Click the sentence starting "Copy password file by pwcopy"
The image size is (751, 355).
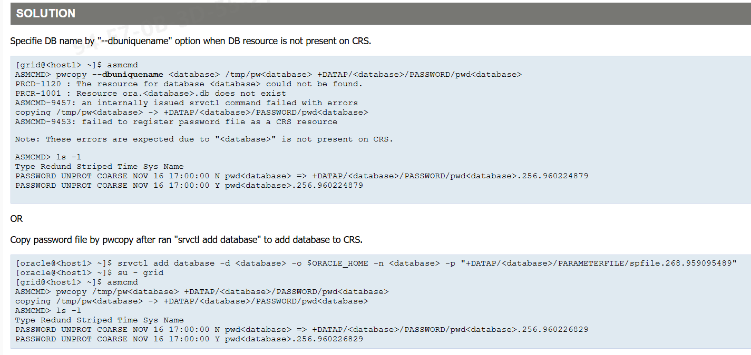(186, 240)
